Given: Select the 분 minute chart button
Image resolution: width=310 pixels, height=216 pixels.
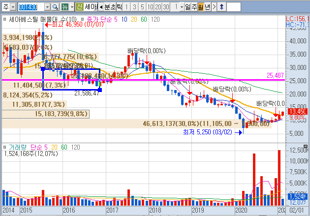Looking at the screenshot, I should (107, 7).
